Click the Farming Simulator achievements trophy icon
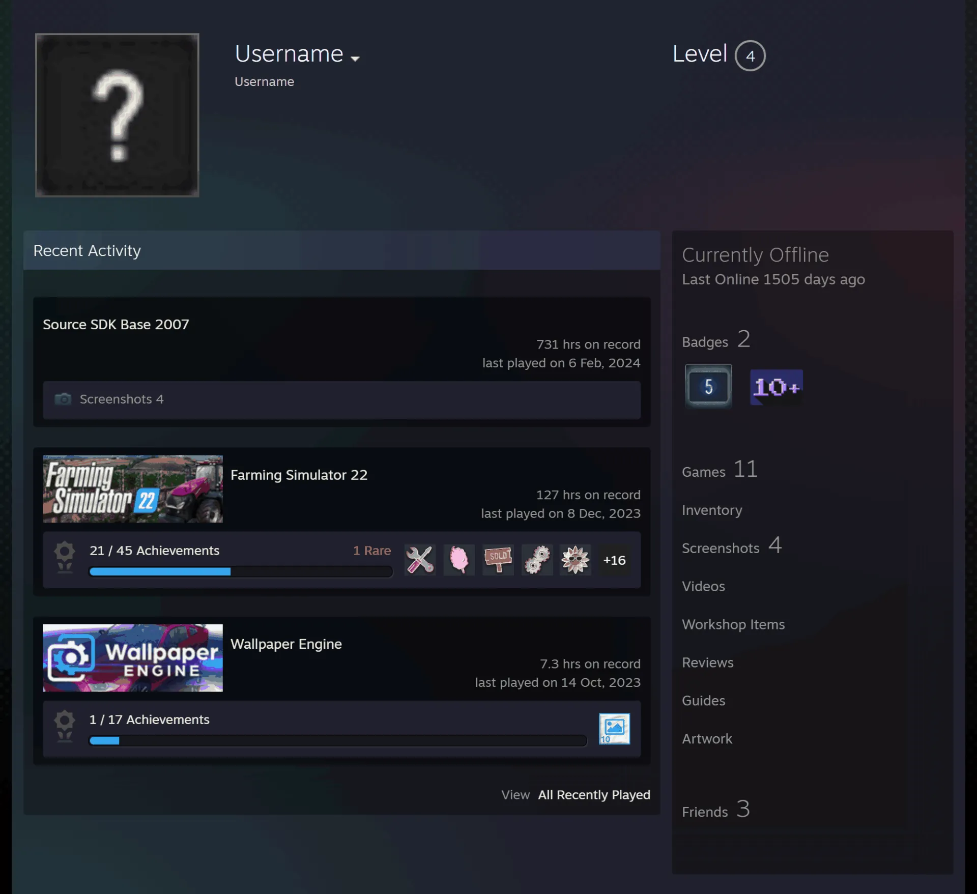This screenshot has width=977, height=894. [65, 558]
